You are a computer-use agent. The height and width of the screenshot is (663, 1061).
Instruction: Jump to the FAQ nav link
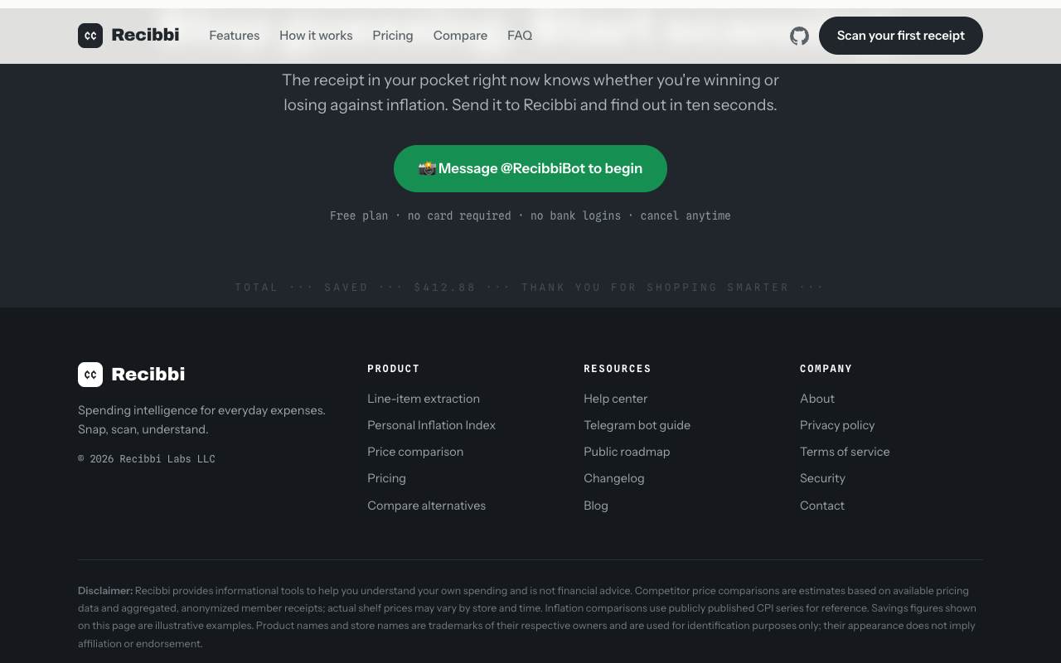coord(520,36)
